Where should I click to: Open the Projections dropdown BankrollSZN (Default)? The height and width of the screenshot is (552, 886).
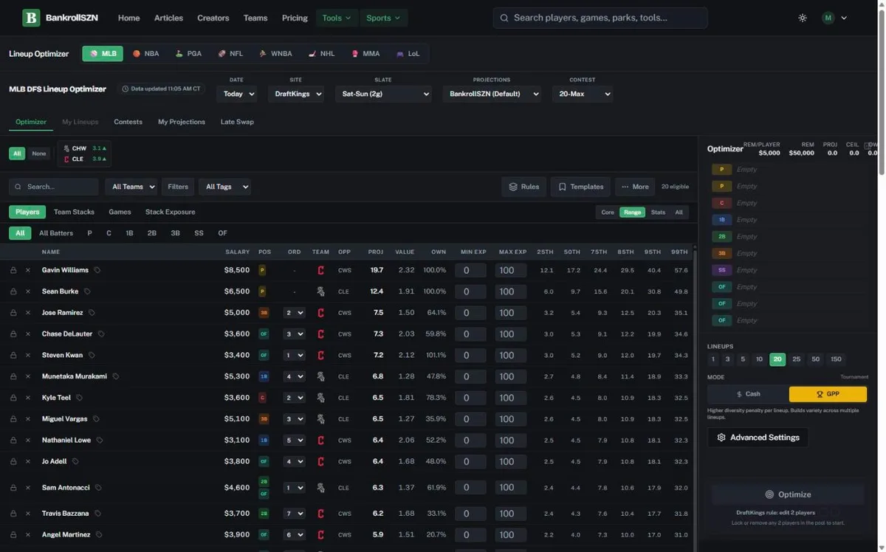[492, 94]
